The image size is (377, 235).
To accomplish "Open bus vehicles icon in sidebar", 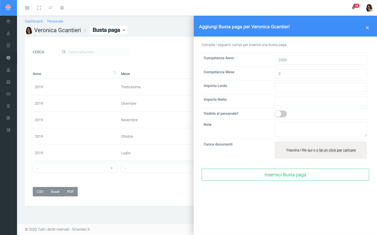I will tap(8, 82).
